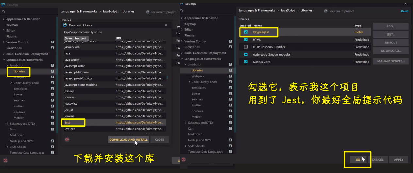Screen dimensions: 413x173
Task: Click the project scope icon beside Plugins' neighbor Version Control on right
Action: [x=230, y=41]
